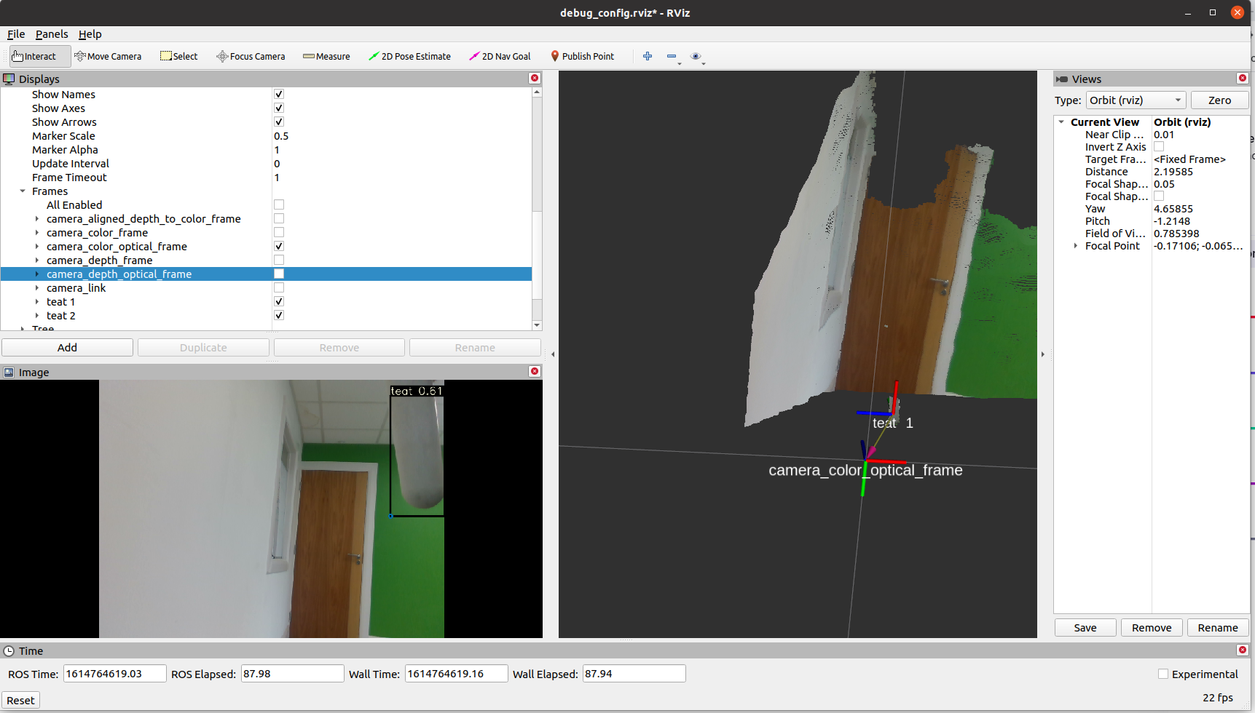1255x713 pixels.
Task: Activate 2D Pose Estimate tool
Action: coord(410,56)
